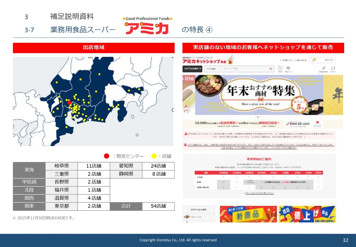Click the recently viewed history icon
The width and height of the screenshot is (356, 247).
(x=280, y=68)
